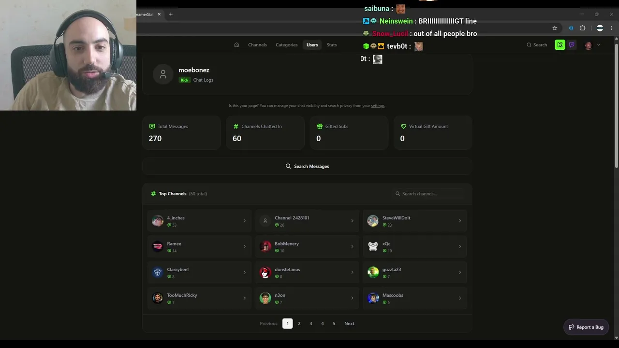Open the settings link
This screenshot has width=619, height=348.
(378, 106)
